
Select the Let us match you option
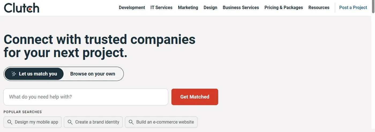(x=34, y=74)
